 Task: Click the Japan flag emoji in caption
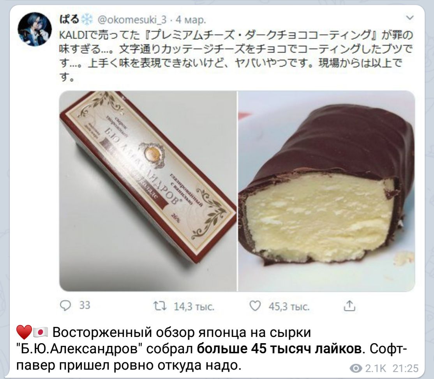point(41,332)
